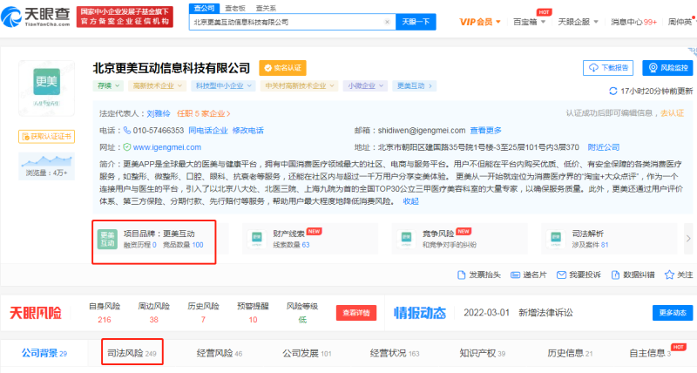Viewport: 697px width, 373px height.
Task: Expand the 科技型中小企业 tag dropdown
Action: [x=224, y=85]
